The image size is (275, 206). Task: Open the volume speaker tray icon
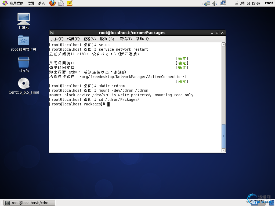click(x=215, y=3)
